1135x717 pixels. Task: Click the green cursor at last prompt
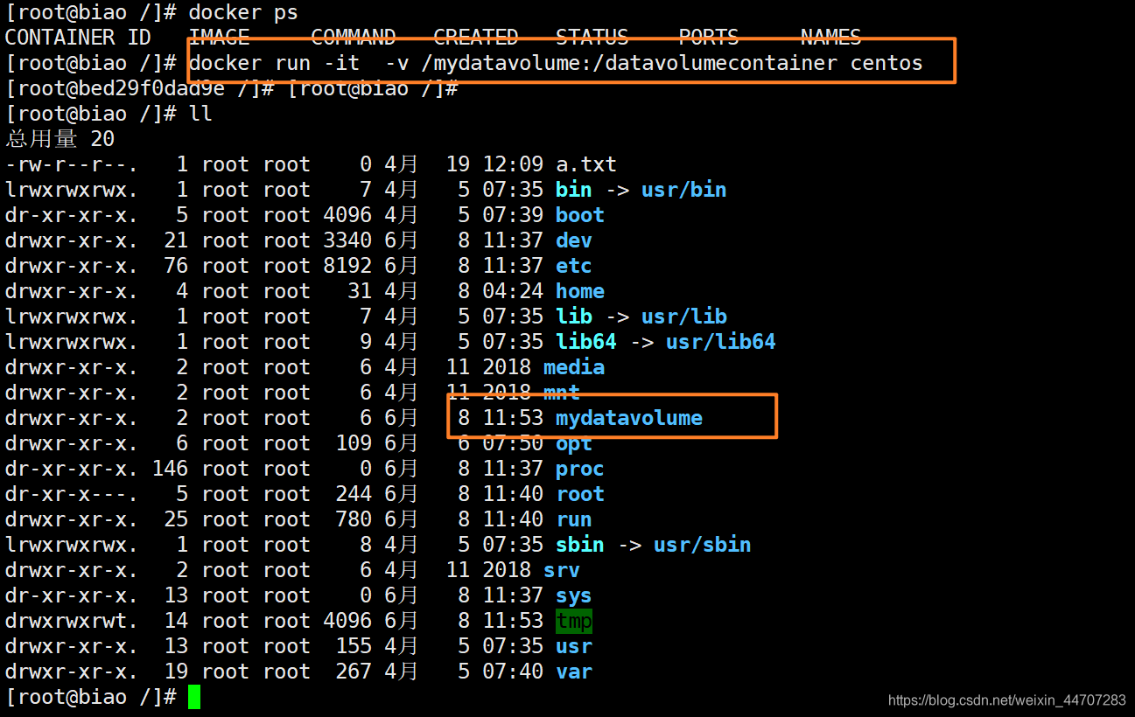click(194, 697)
